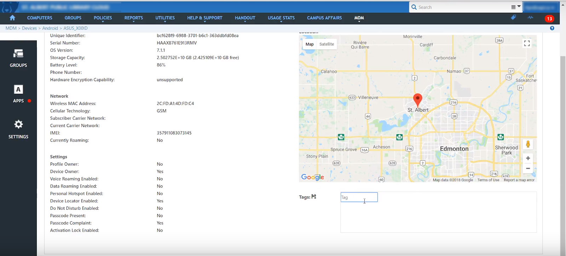Toggle fullscreen view on the map
The width and height of the screenshot is (566, 256).
coord(527,43)
